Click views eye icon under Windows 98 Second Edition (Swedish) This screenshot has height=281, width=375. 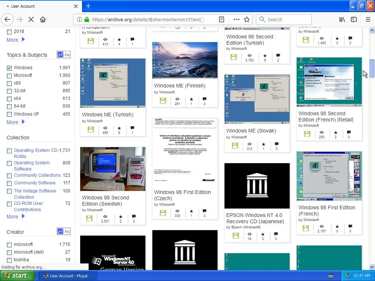tap(105, 217)
